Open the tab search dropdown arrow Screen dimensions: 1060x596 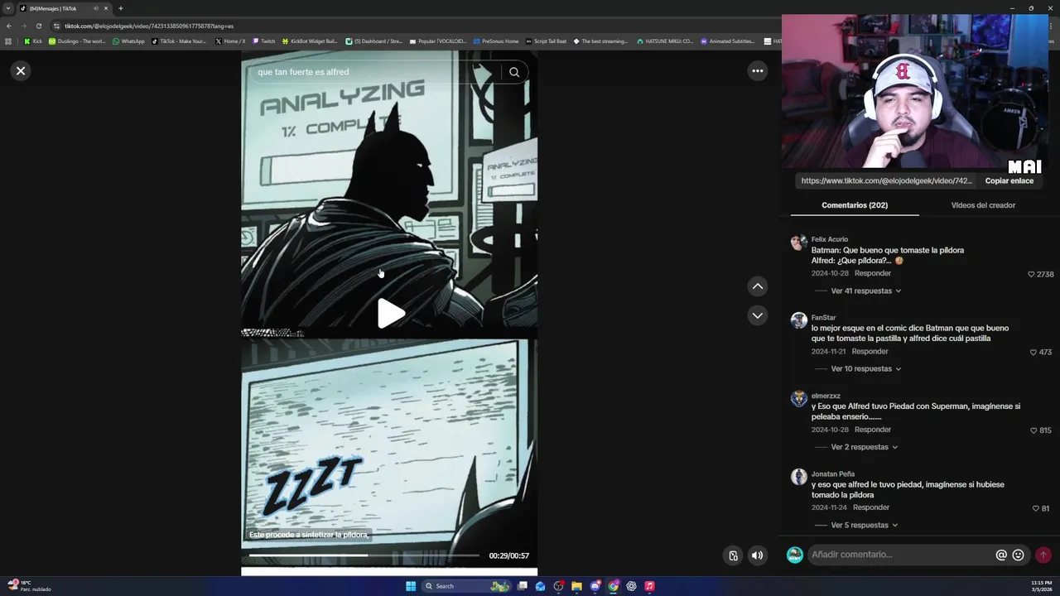pyautogui.click(x=8, y=8)
